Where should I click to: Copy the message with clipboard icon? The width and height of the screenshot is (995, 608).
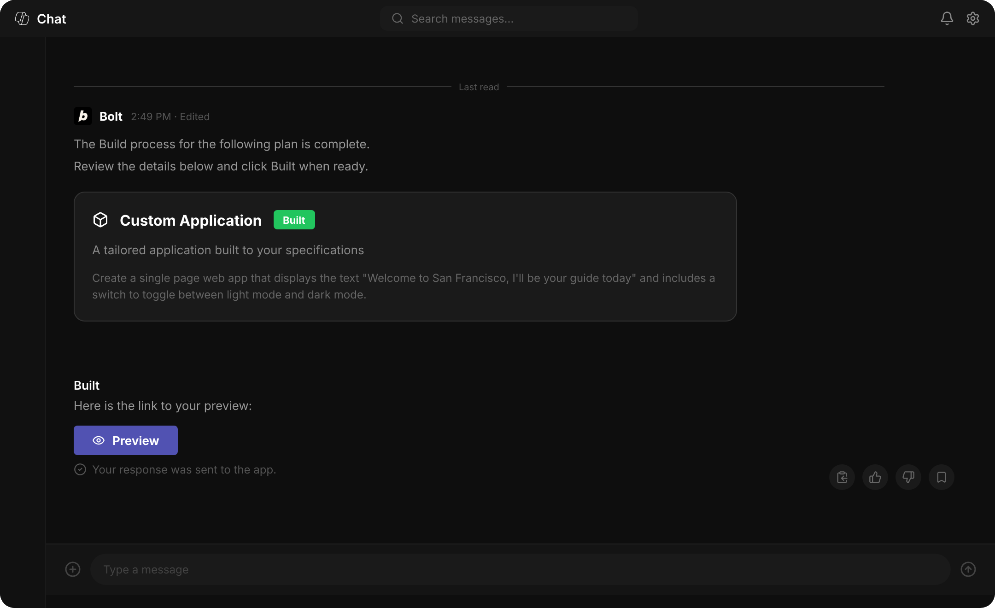(842, 477)
